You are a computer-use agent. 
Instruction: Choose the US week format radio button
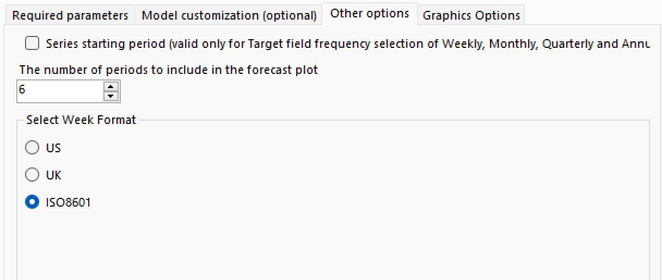pos(33,147)
